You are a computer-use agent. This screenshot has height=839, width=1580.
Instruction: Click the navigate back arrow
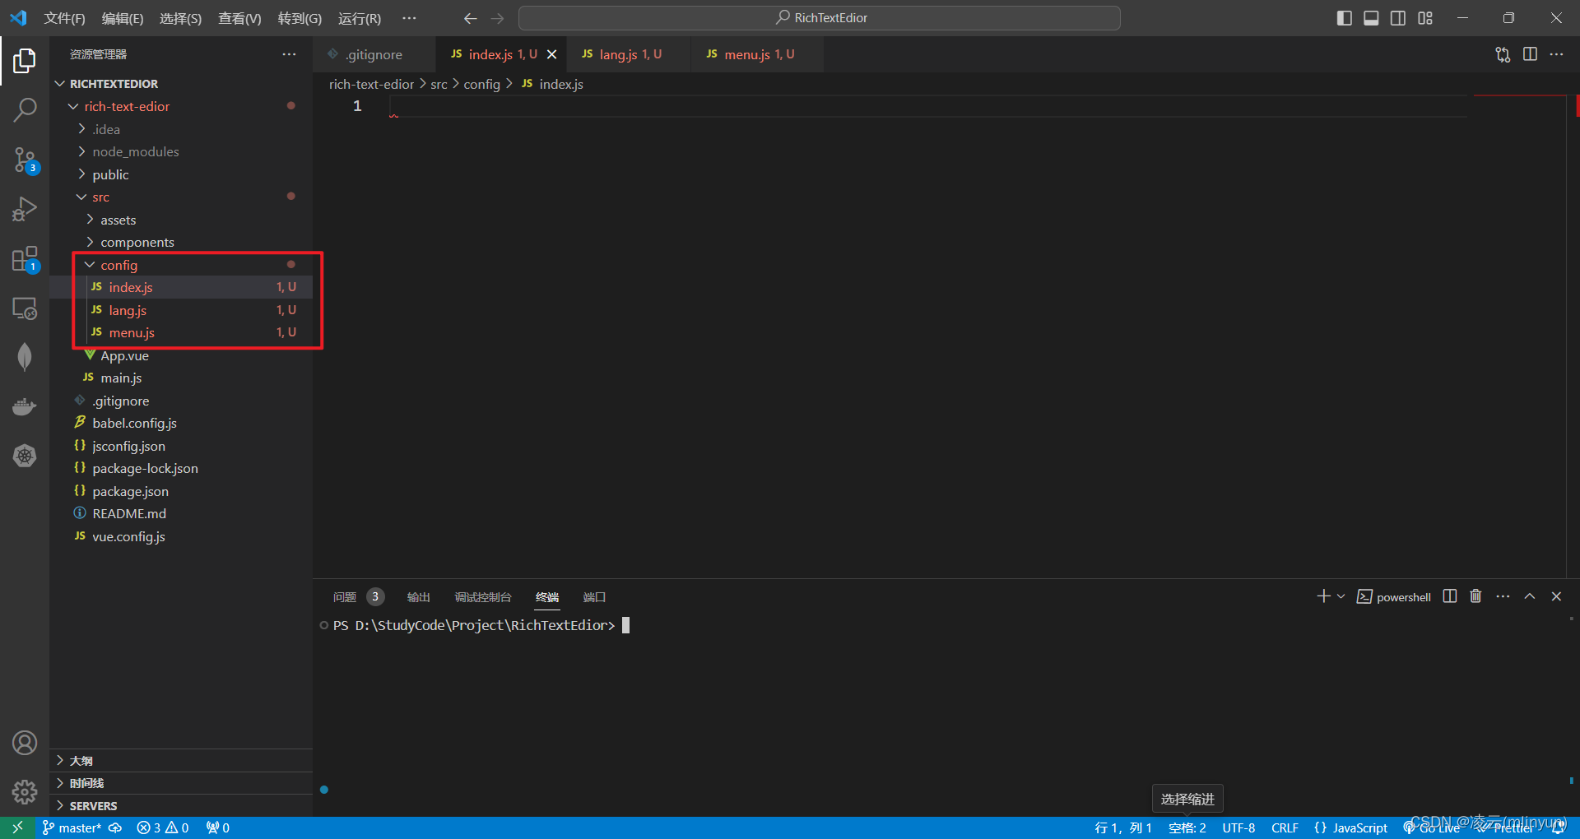(470, 18)
